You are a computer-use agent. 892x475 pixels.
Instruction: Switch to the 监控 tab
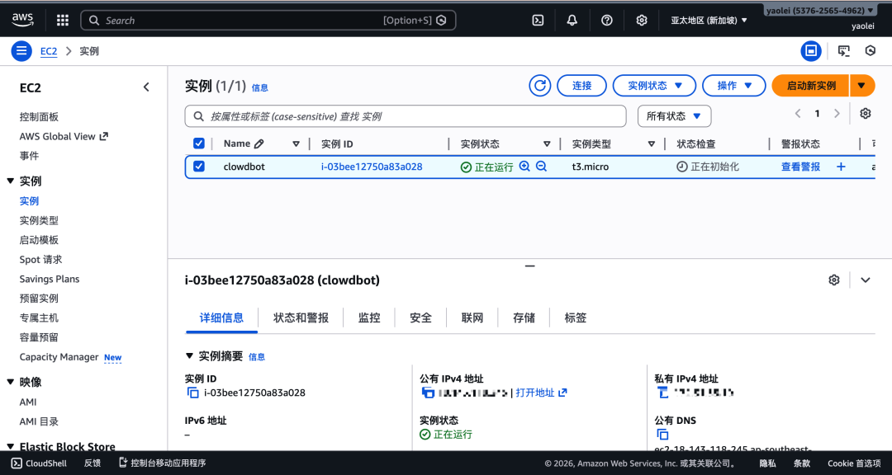tap(369, 317)
